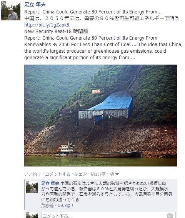This screenshot has width=185, height=218.
Task: Open the 数秒前 comment timestamp
Action: coord(47,205)
